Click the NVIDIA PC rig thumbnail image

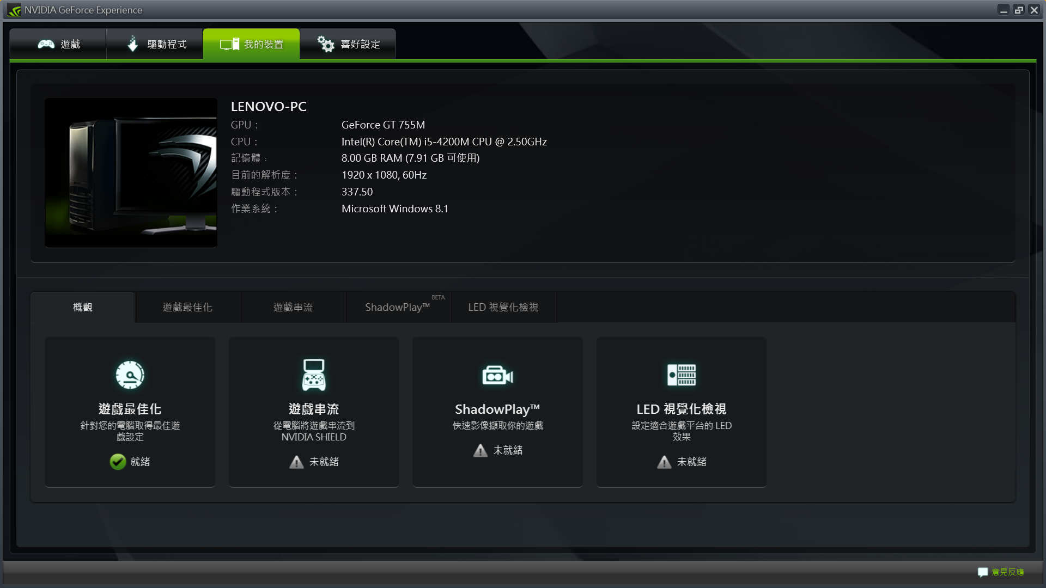click(x=131, y=173)
